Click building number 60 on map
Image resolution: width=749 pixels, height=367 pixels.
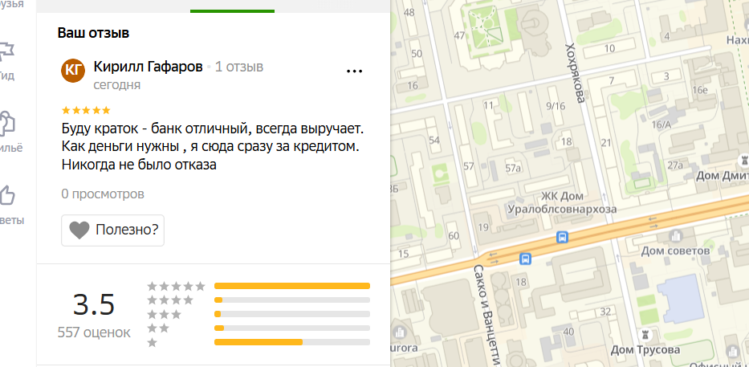click(454, 235)
